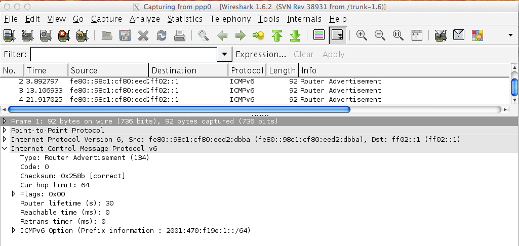The height and width of the screenshot is (246, 519).
Task: Click packet list vertical scrollbar thumb
Action: coord(514,87)
